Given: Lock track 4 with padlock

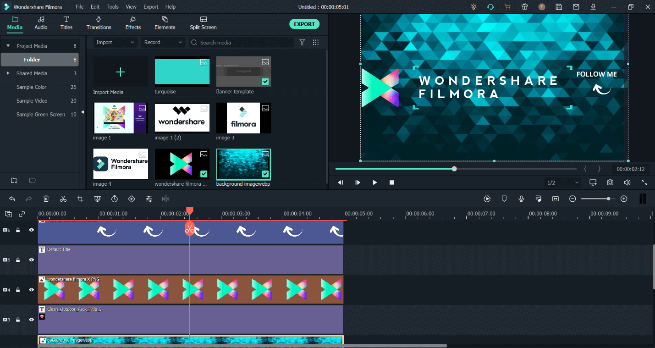Looking at the screenshot, I should pos(18,290).
